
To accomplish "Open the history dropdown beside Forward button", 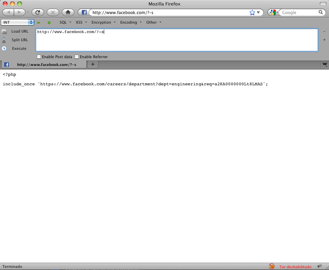I will click(28, 12).
